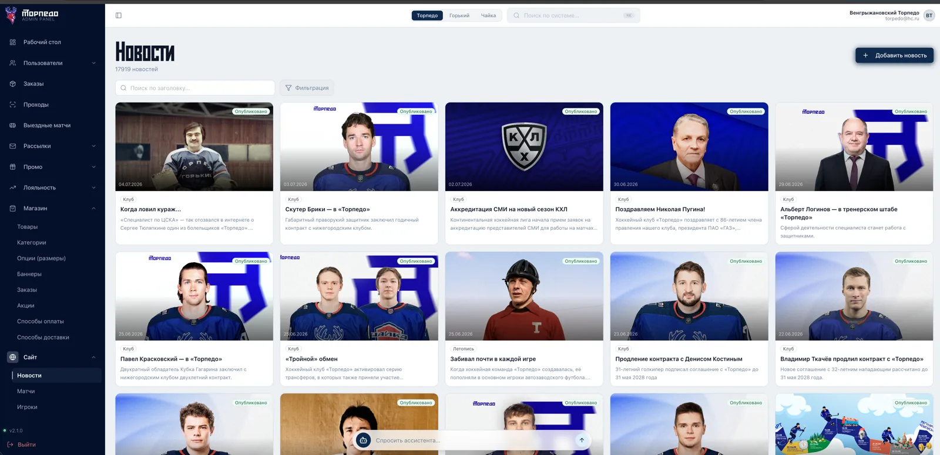Focus the Поиск по заголовку field
940x455 pixels.
pos(195,88)
